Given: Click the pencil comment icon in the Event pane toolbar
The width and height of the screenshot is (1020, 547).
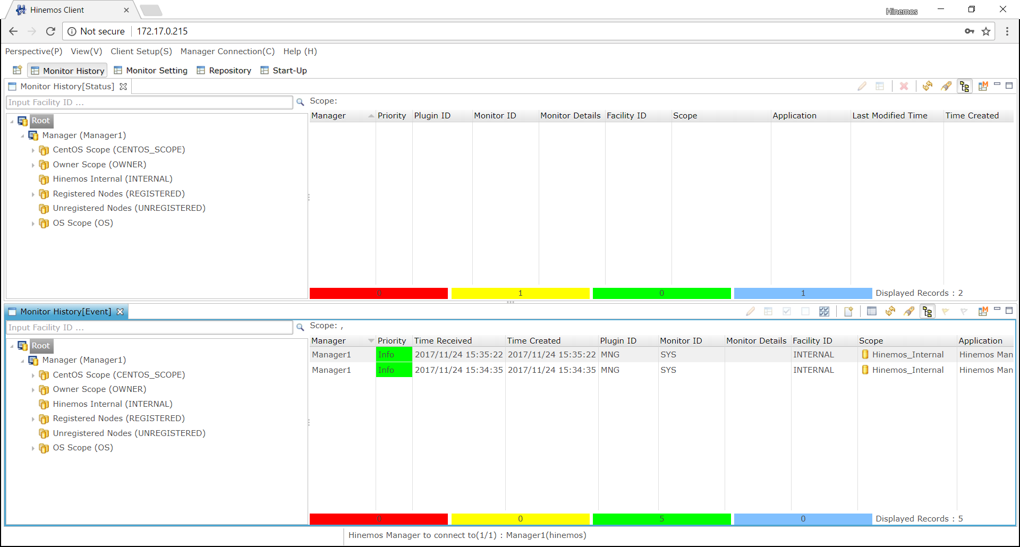Looking at the screenshot, I should click(x=750, y=311).
